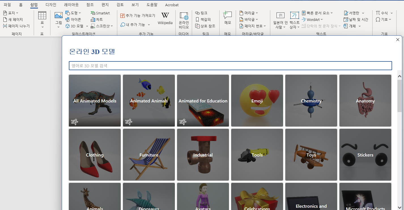Open the All Animated Models category
Image resolution: width=404 pixels, height=210 pixels.
pyautogui.click(x=95, y=100)
